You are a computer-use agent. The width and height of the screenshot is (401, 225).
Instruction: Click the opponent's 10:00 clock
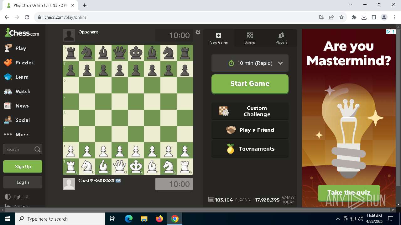click(174, 35)
